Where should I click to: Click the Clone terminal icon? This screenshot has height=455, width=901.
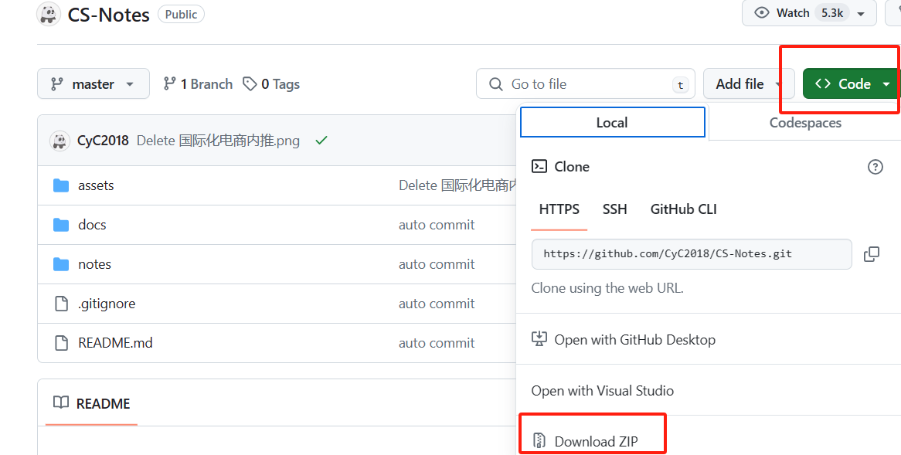(x=539, y=167)
